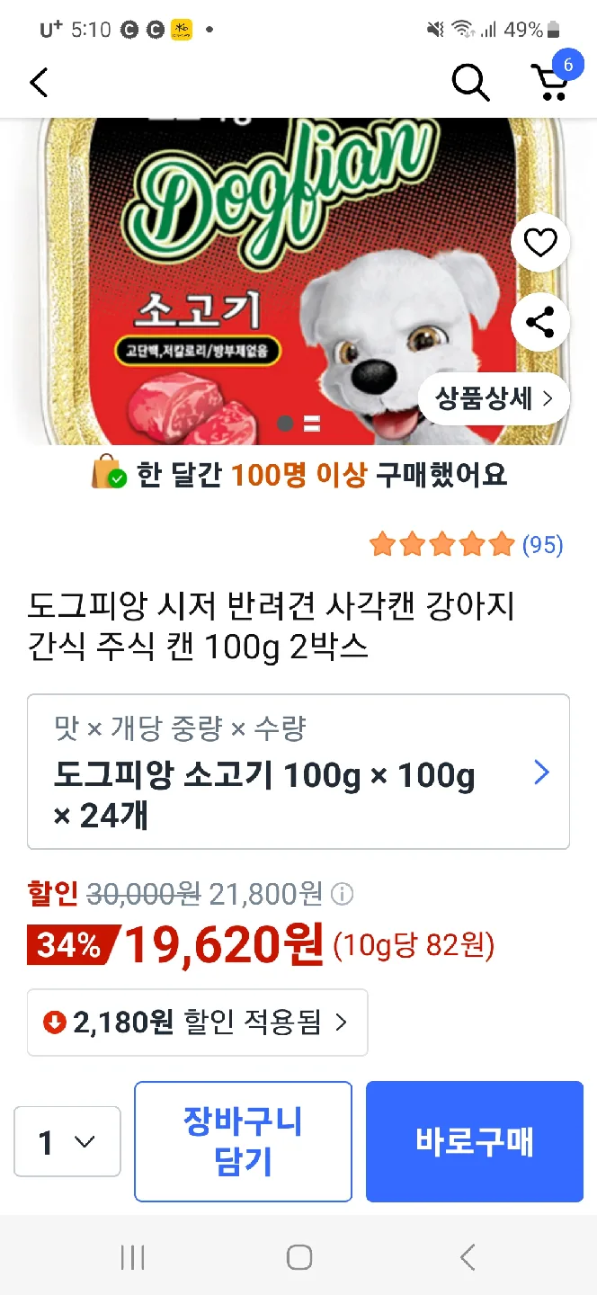Tap the 바로구매 button
The image size is (597, 1295).
tap(475, 1141)
